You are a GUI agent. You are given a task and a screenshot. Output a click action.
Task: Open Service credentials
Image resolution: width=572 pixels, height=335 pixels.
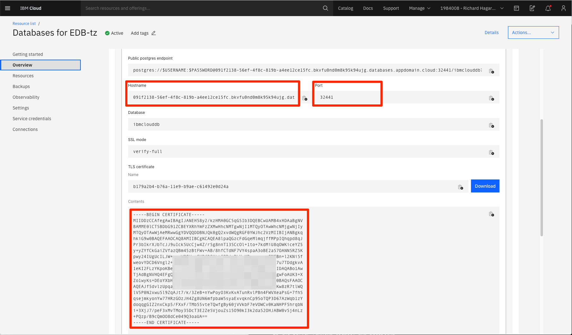[x=32, y=119]
